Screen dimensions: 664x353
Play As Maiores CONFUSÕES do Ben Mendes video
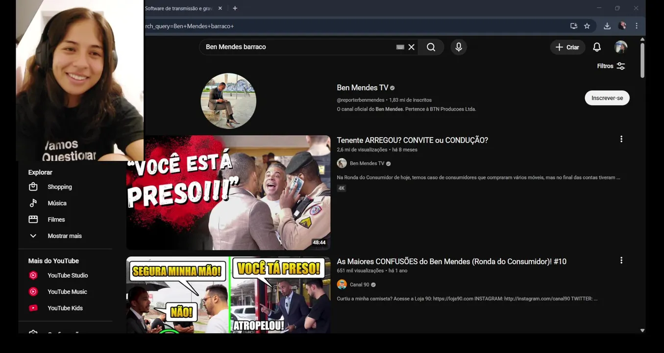click(x=451, y=261)
